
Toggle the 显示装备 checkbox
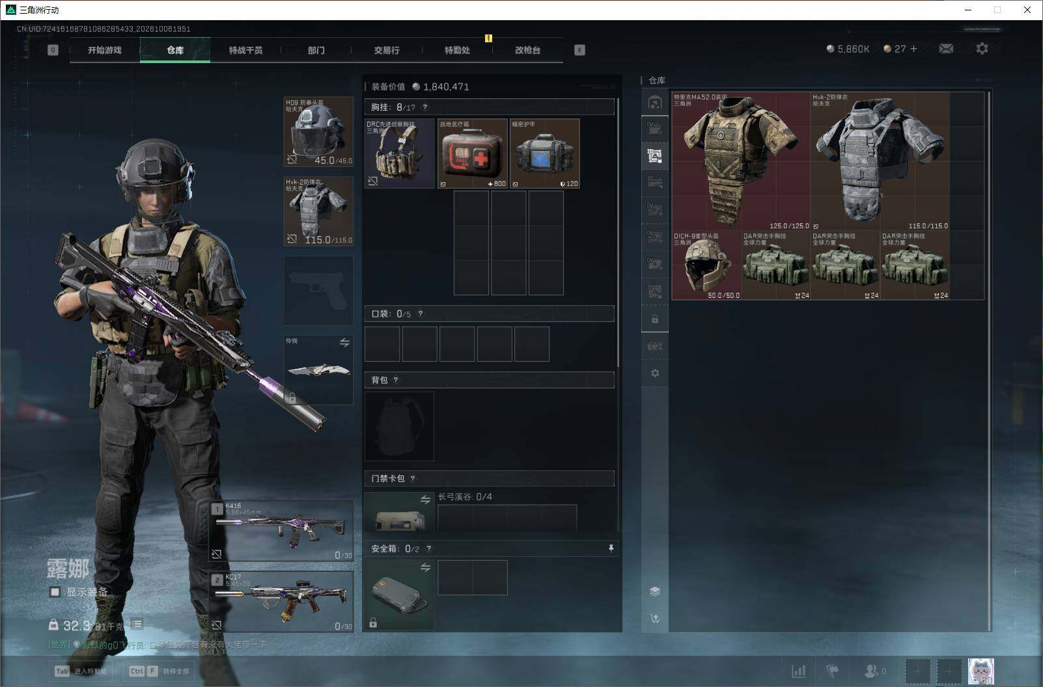pos(55,592)
